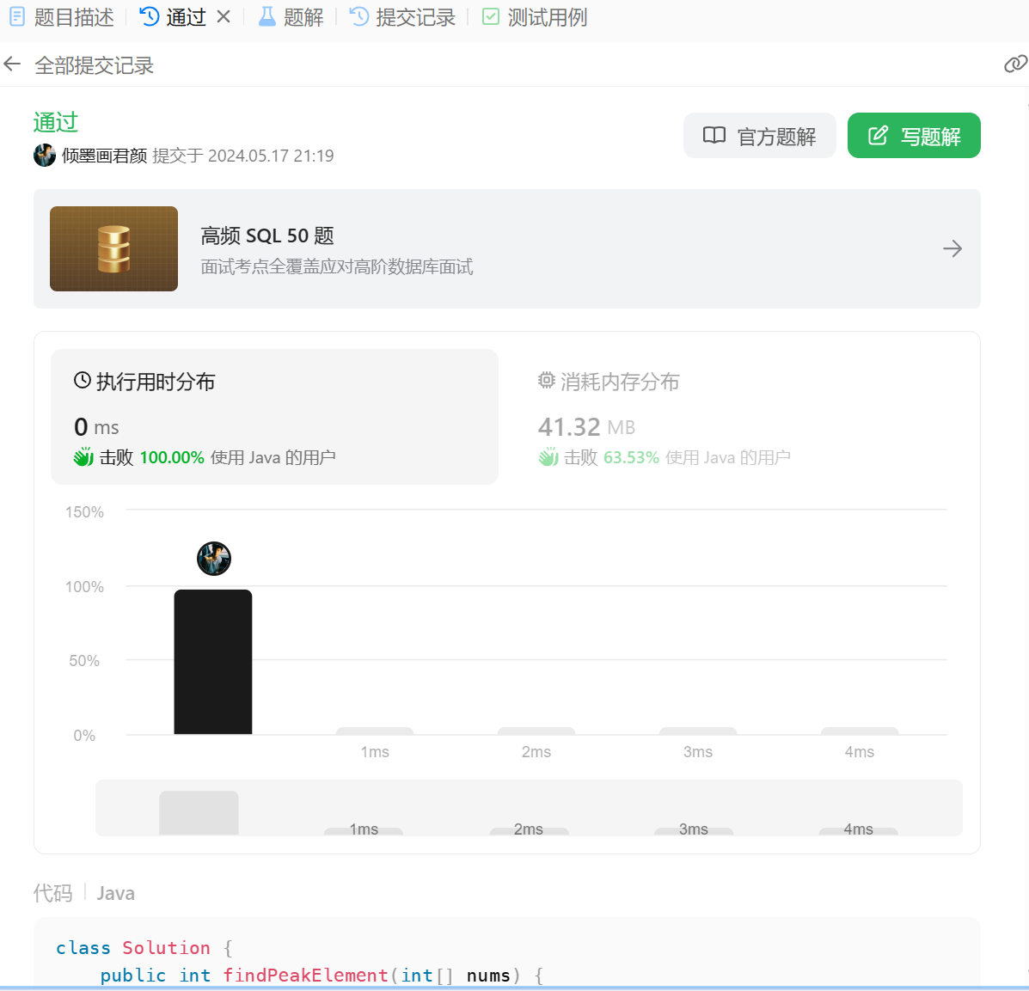This screenshot has height=991, width=1029.
Task: Click the 100.00% percentage text
Action: pyautogui.click(x=172, y=457)
